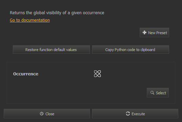Click the magnifier icon beside Select
The image size is (182, 122).
[x=152, y=93]
